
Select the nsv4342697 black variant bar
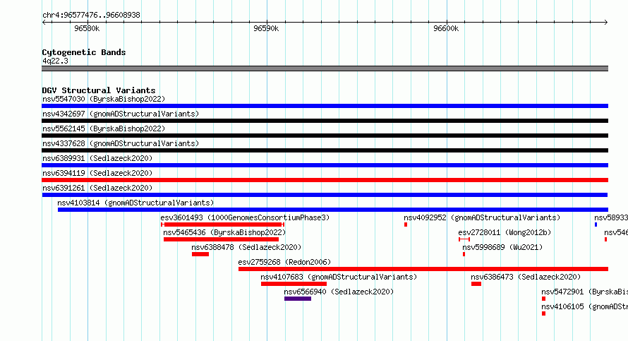325,121
